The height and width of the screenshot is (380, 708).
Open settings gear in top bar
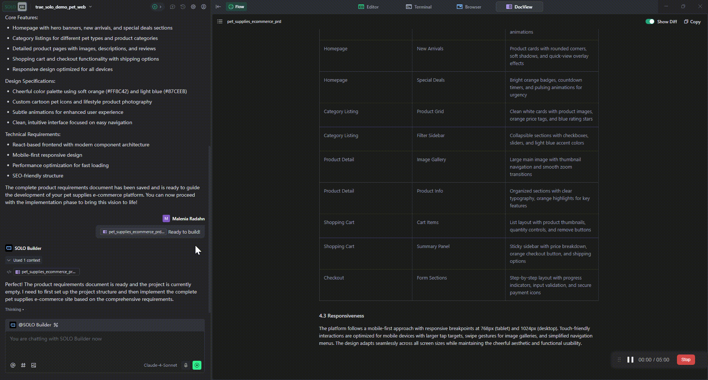pyautogui.click(x=193, y=7)
